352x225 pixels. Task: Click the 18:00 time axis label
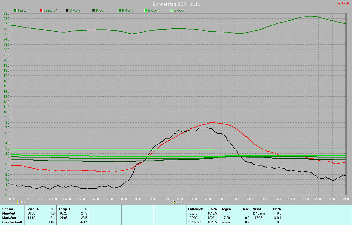coord(263,199)
